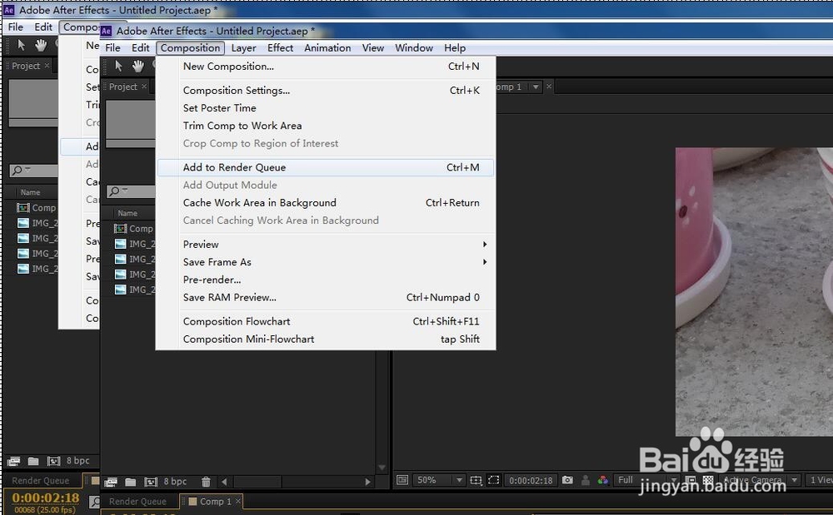
Task: Choose Add to Render Queue
Action: tap(326, 167)
